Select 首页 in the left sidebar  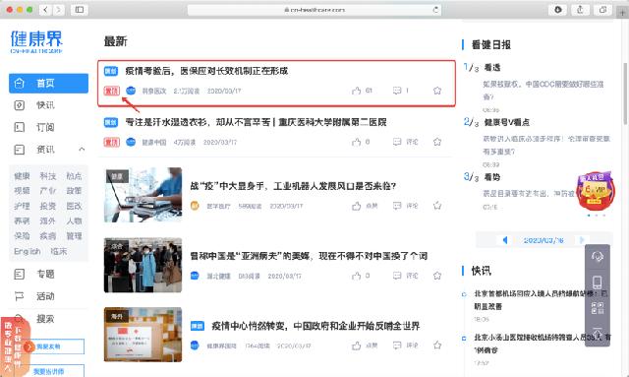pyautogui.click(x=48, y=84)
